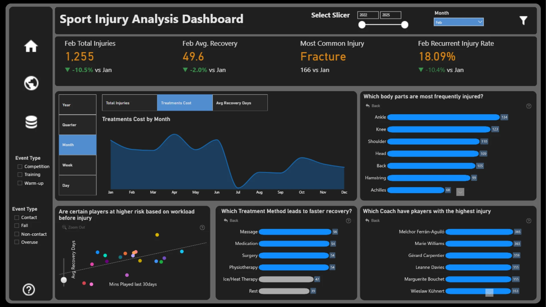
Task: Check the Competition event type box
Action: pyautogui.click(x=20, y=167)
